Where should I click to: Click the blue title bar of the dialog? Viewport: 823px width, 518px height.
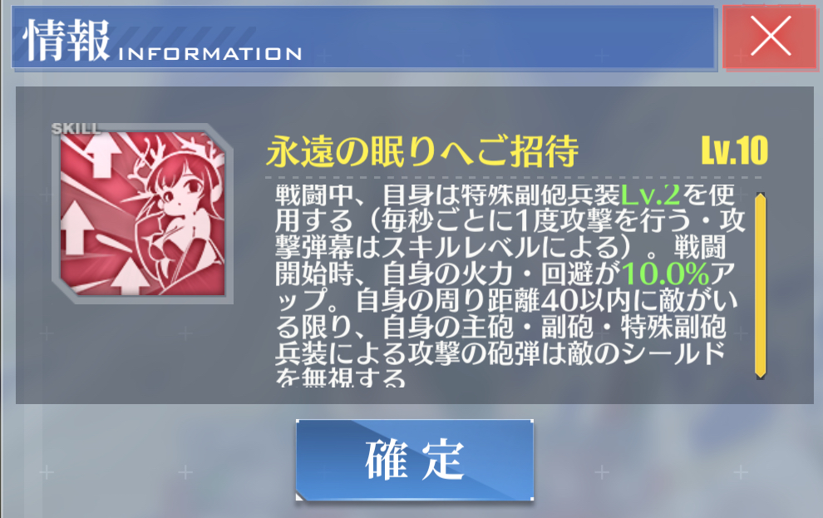(362, 37)
